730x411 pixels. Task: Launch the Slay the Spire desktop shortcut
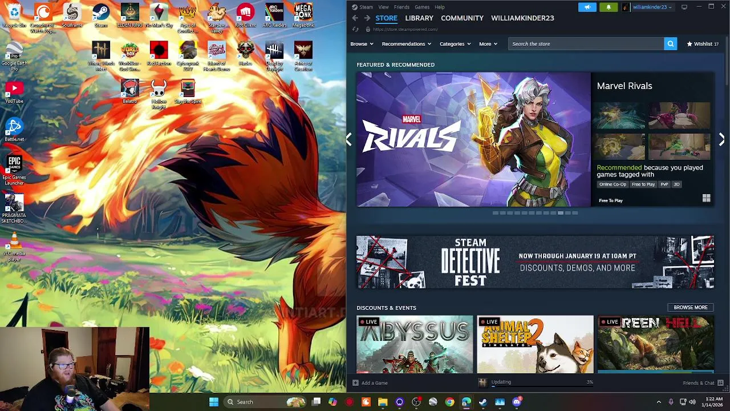pos(188,91)
